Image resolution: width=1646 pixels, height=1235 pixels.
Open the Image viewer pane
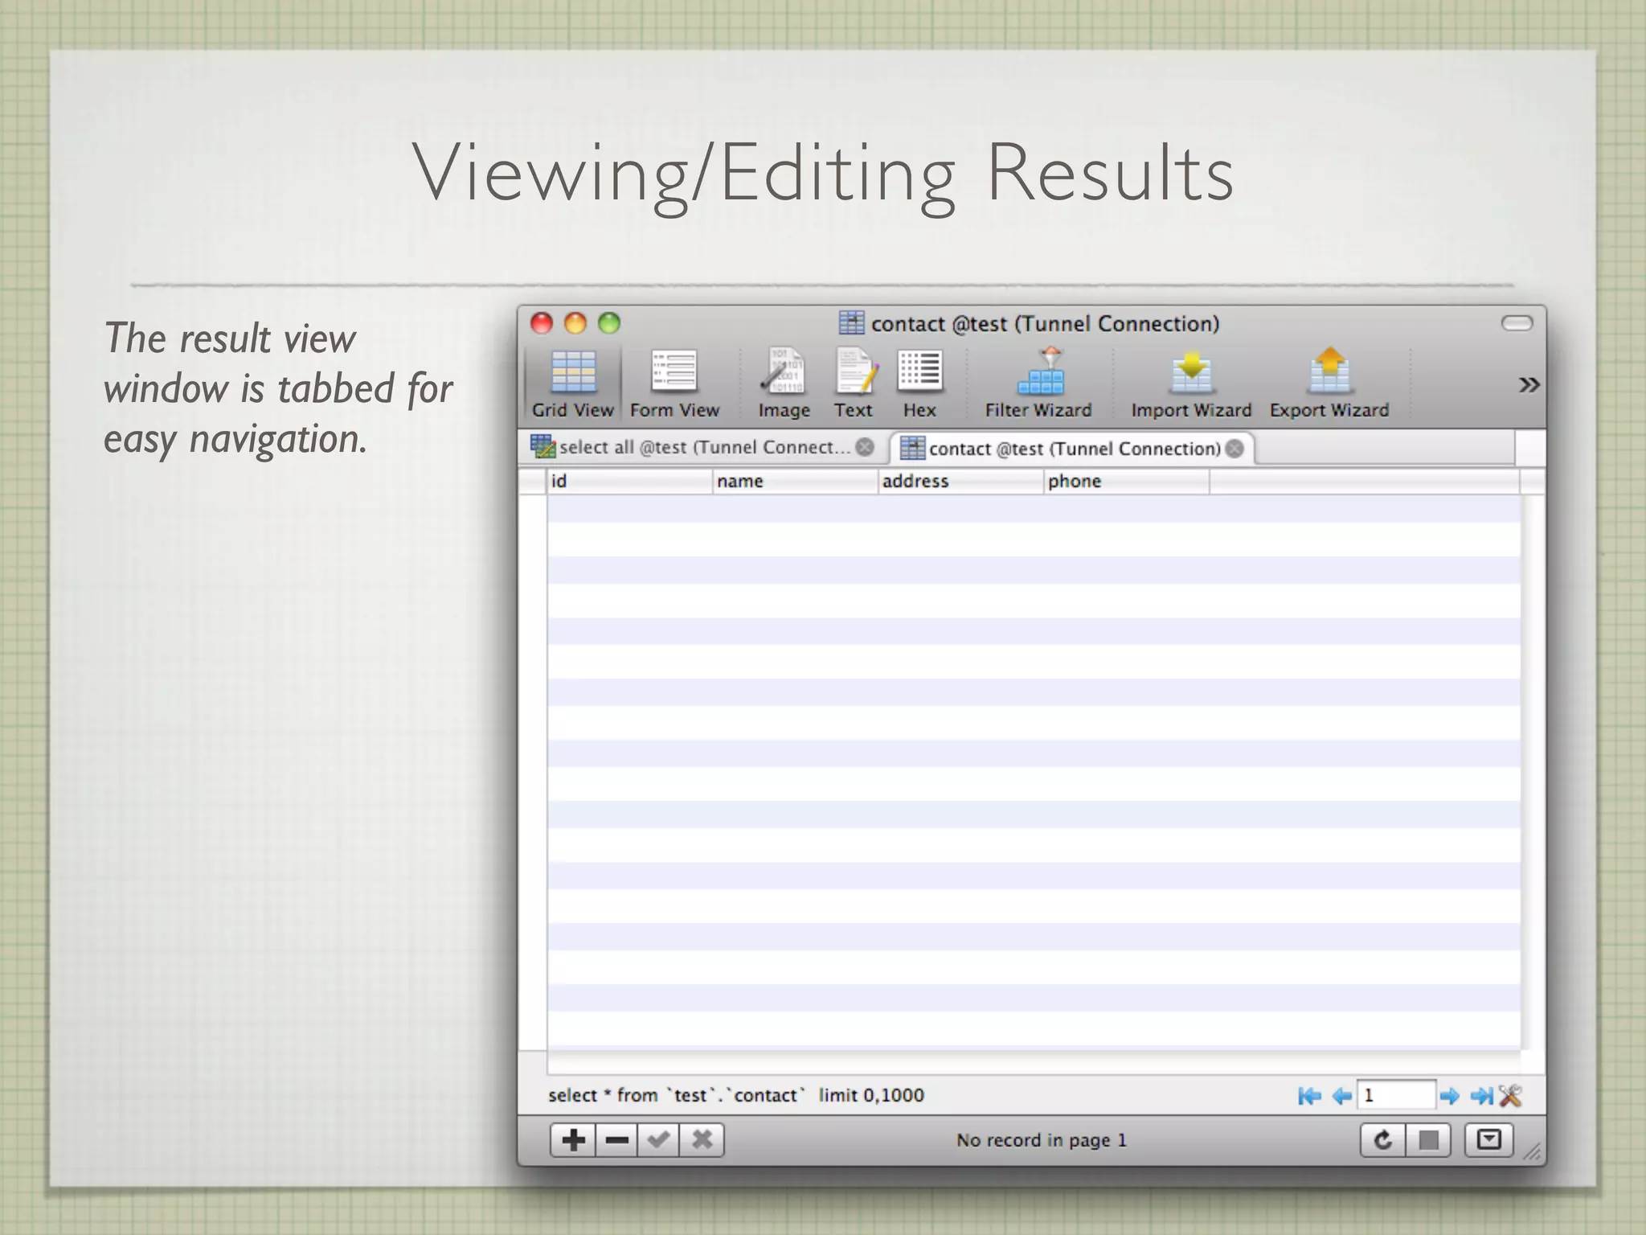784,384
